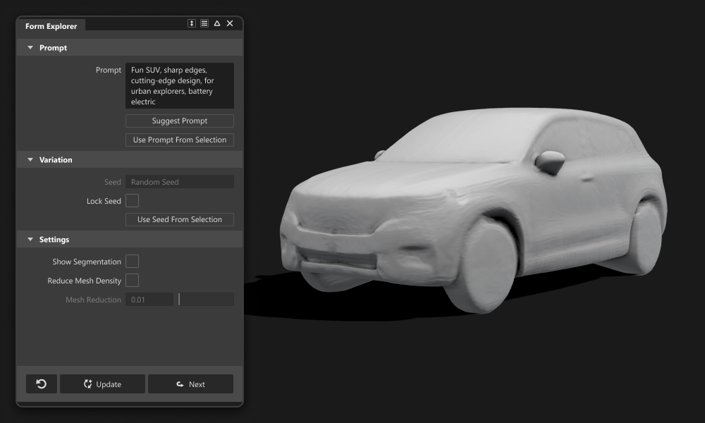Click the triangle icon in the Form Explorer header
The width and height of the screenshot is (705, 423).
(x=216, y=23)
